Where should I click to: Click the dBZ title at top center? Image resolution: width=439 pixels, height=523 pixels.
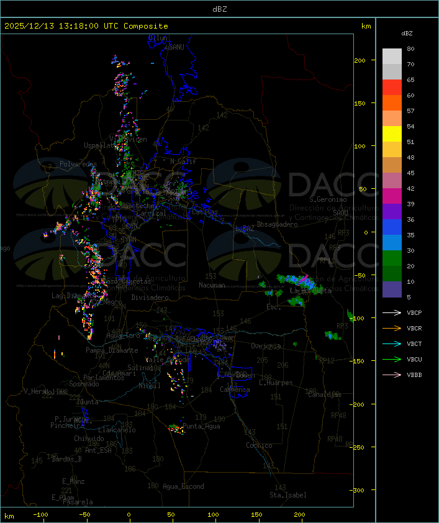tap(220, 9)
